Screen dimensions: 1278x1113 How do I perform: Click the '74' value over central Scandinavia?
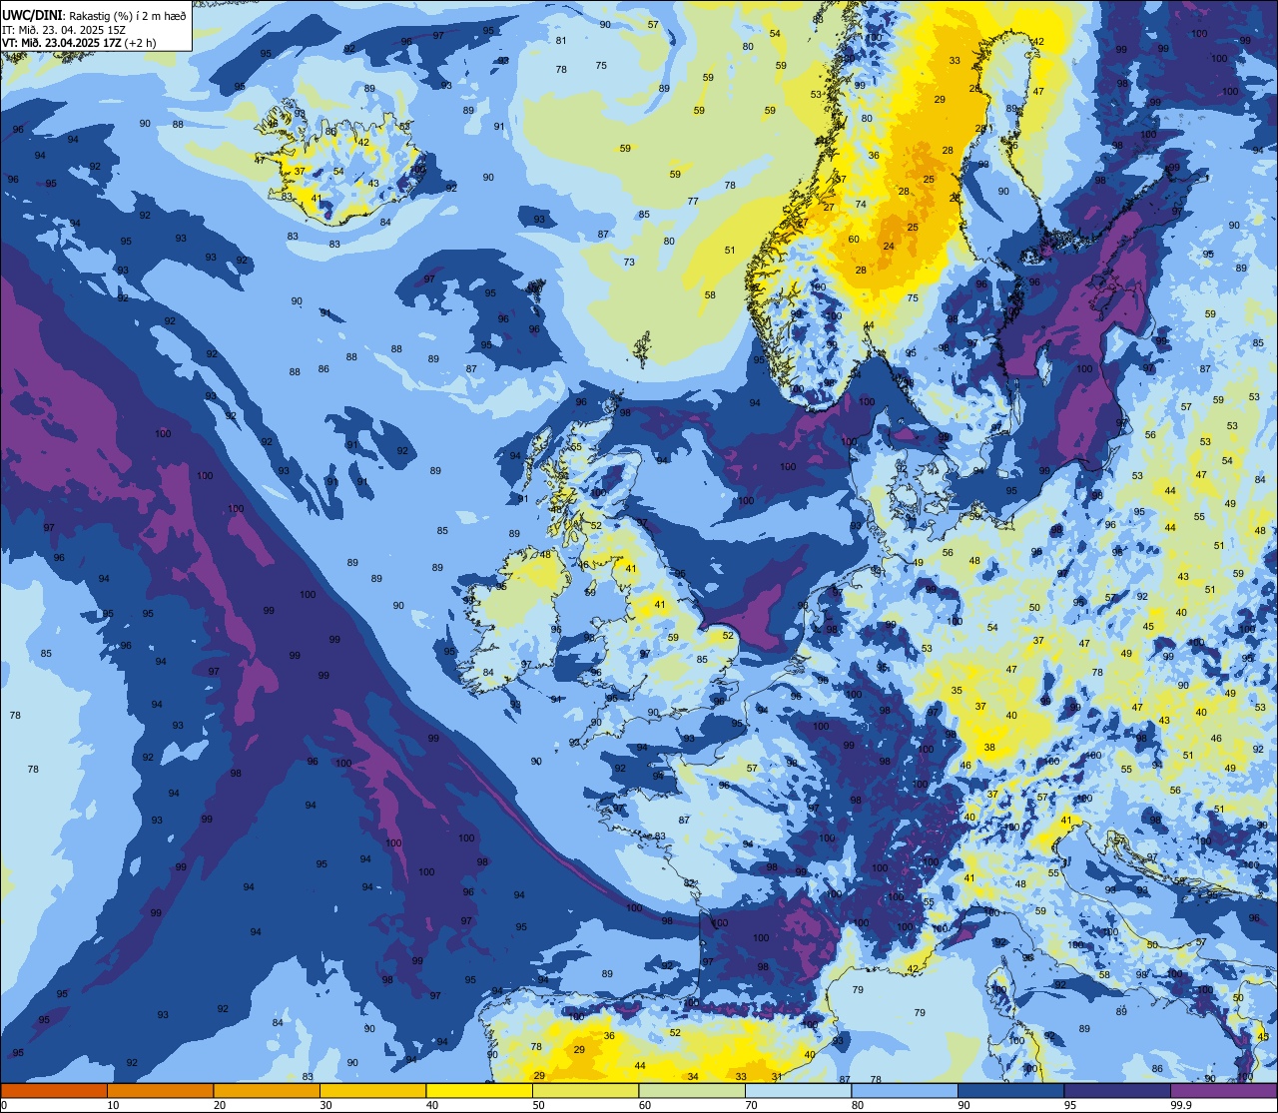tap(861, 205)
